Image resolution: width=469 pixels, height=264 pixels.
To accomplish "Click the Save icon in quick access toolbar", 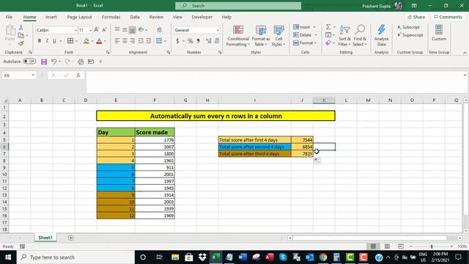I will coord(44,62).
